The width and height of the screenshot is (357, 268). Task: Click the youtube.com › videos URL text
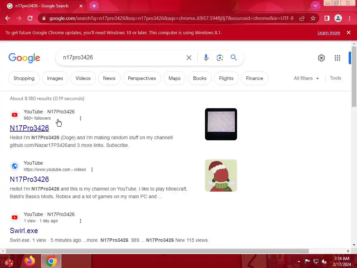pyautogui.click(x=55, y=170)
